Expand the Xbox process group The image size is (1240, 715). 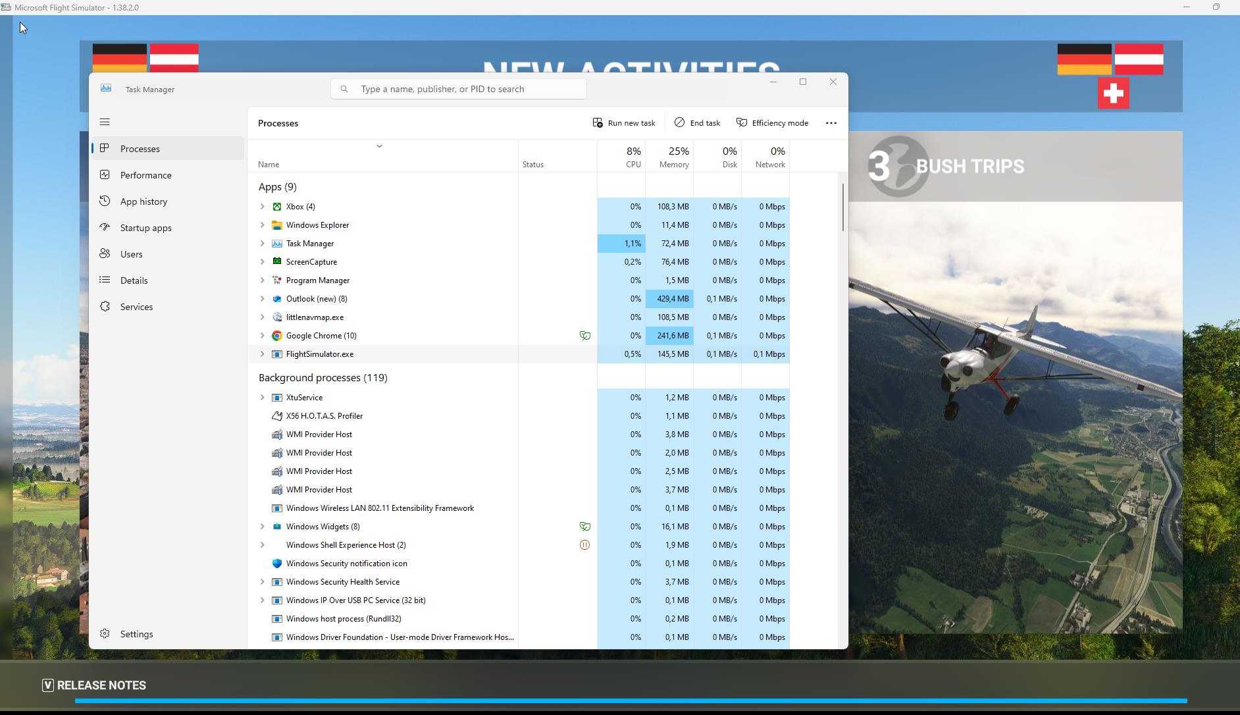tap(263, 206)
